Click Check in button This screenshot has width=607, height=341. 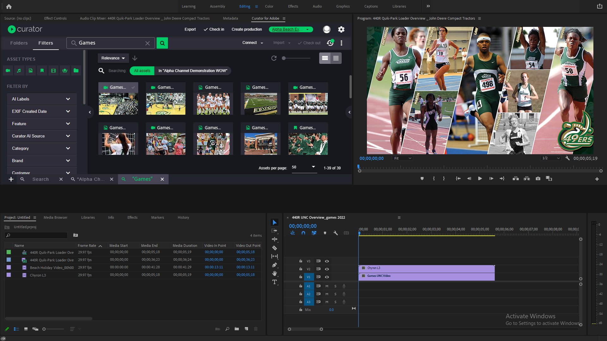tap(214, 29)
